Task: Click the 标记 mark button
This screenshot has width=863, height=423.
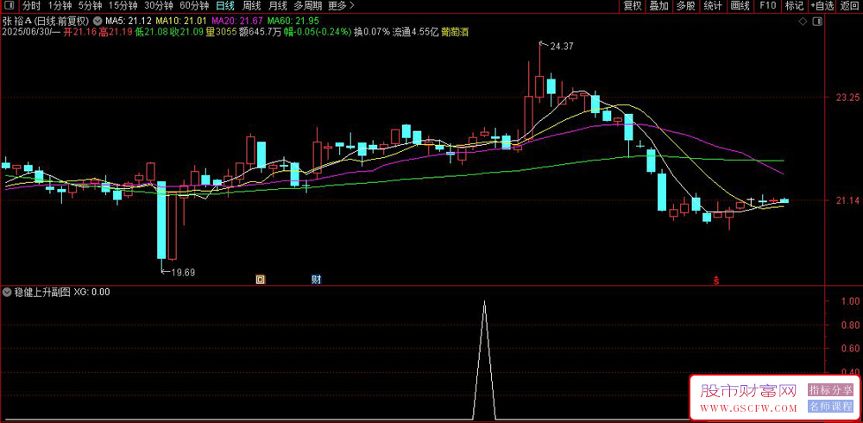Action: pyautogui.click(x=794, y=7)
